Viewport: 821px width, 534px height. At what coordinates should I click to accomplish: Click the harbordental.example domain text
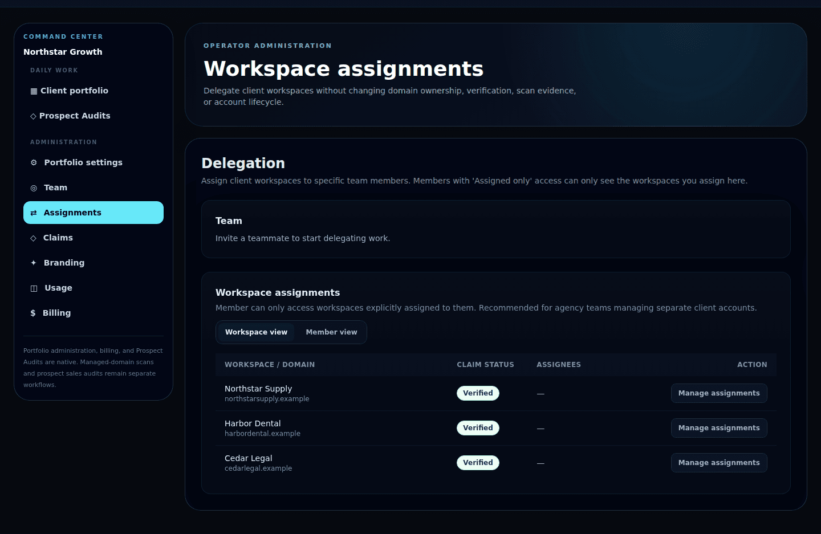[262, 434]
